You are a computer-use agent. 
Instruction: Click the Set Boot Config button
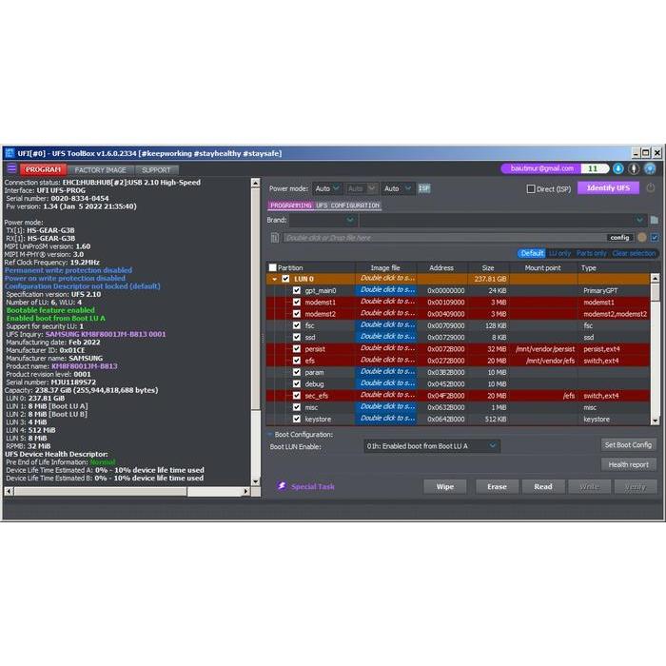pos(628,444)
